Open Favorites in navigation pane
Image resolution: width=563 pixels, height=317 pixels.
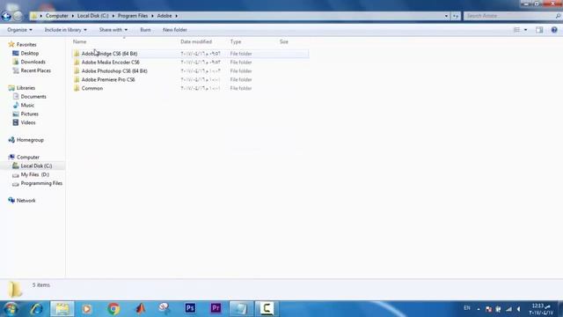pos(26,45)
